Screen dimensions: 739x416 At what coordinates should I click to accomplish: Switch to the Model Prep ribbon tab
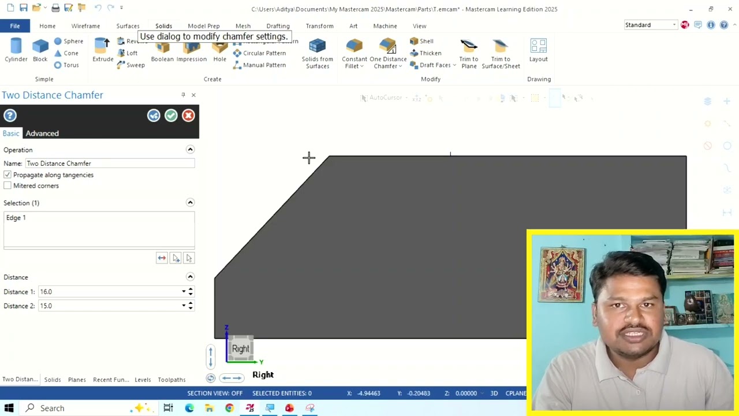[204, 26]
